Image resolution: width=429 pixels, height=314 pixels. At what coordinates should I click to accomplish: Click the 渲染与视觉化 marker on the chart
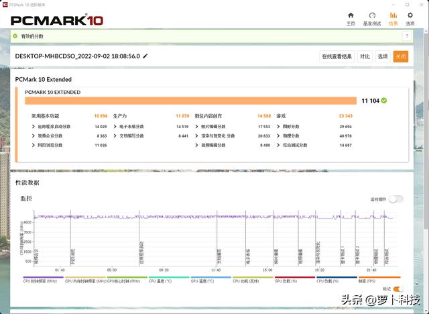318,254
